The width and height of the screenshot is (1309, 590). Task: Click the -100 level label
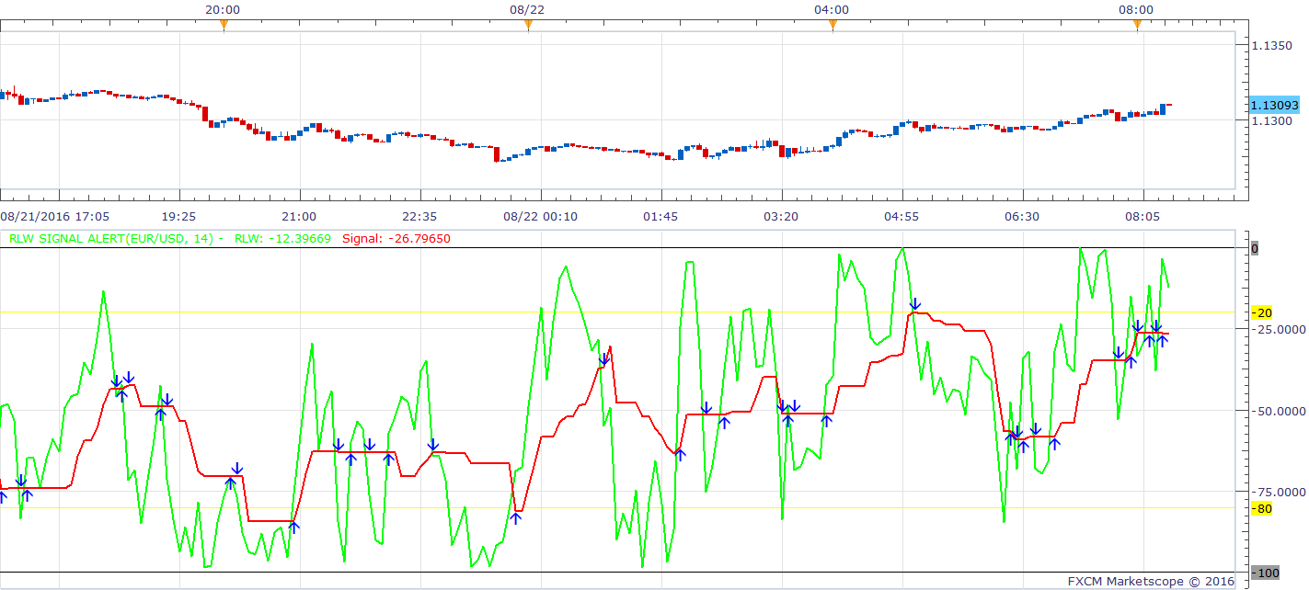pos(1265,573)
